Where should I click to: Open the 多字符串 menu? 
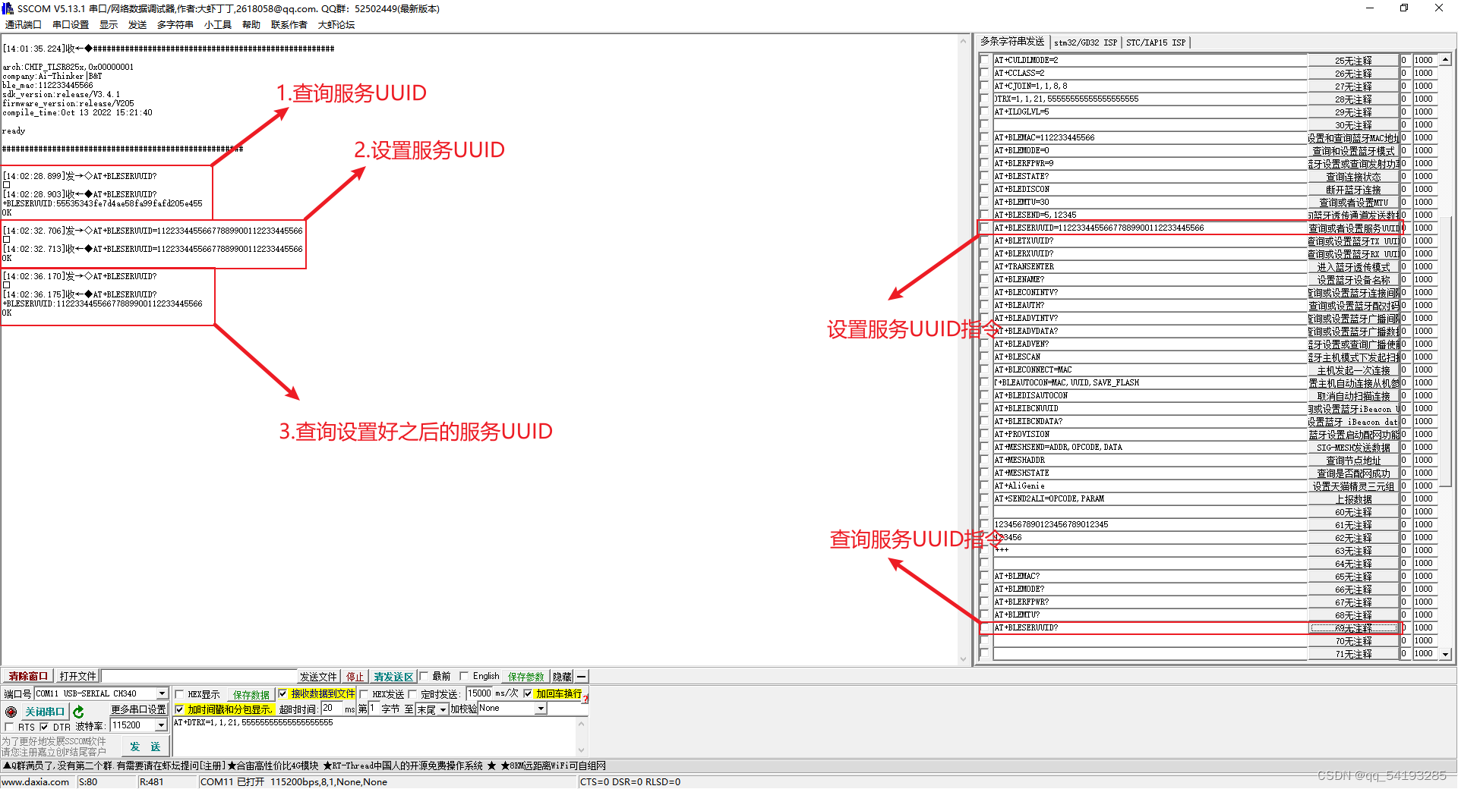(x=175, y=25)
